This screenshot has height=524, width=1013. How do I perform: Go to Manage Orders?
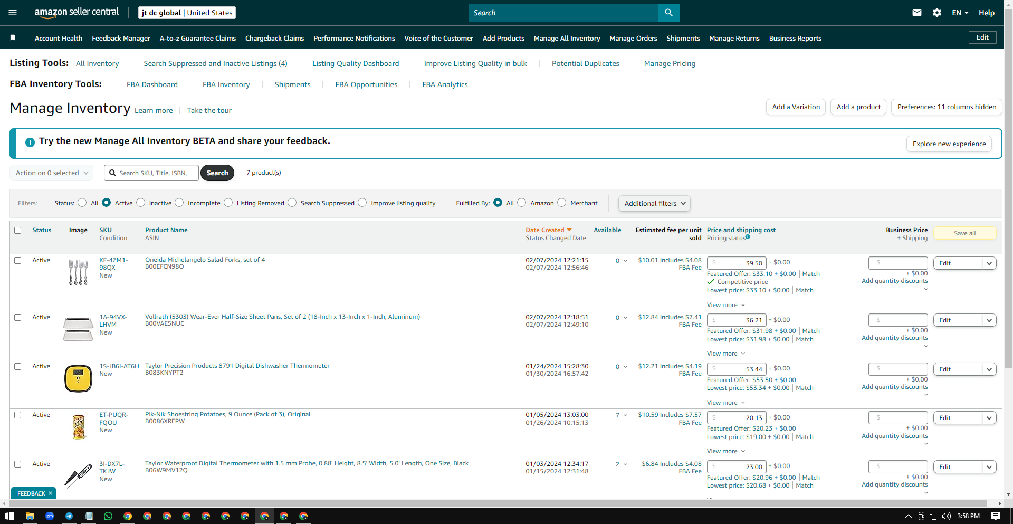633,39
